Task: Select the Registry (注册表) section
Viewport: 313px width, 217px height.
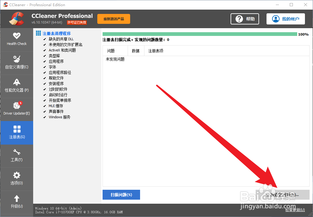Action: 16,132
